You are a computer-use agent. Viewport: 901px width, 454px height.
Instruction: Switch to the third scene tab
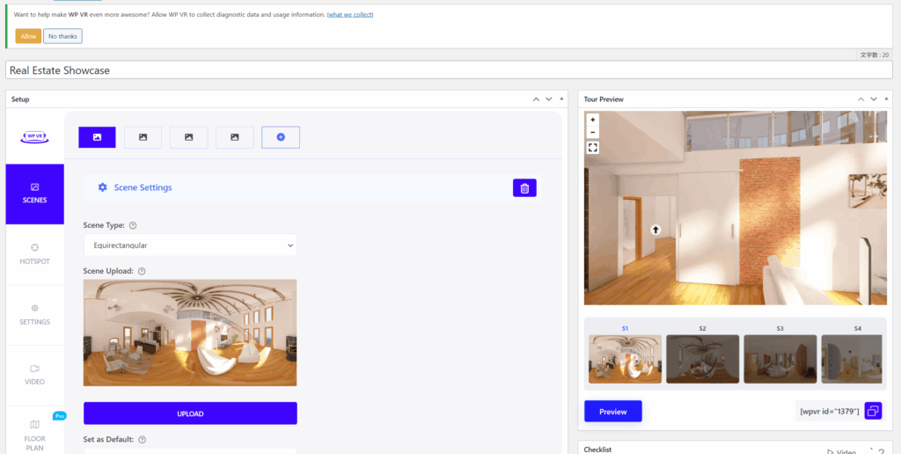click(188, 137)
